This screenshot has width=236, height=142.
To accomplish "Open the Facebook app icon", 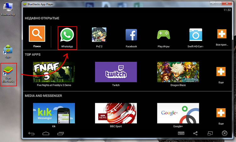I will pyautogui.click(x=131, y=35).
